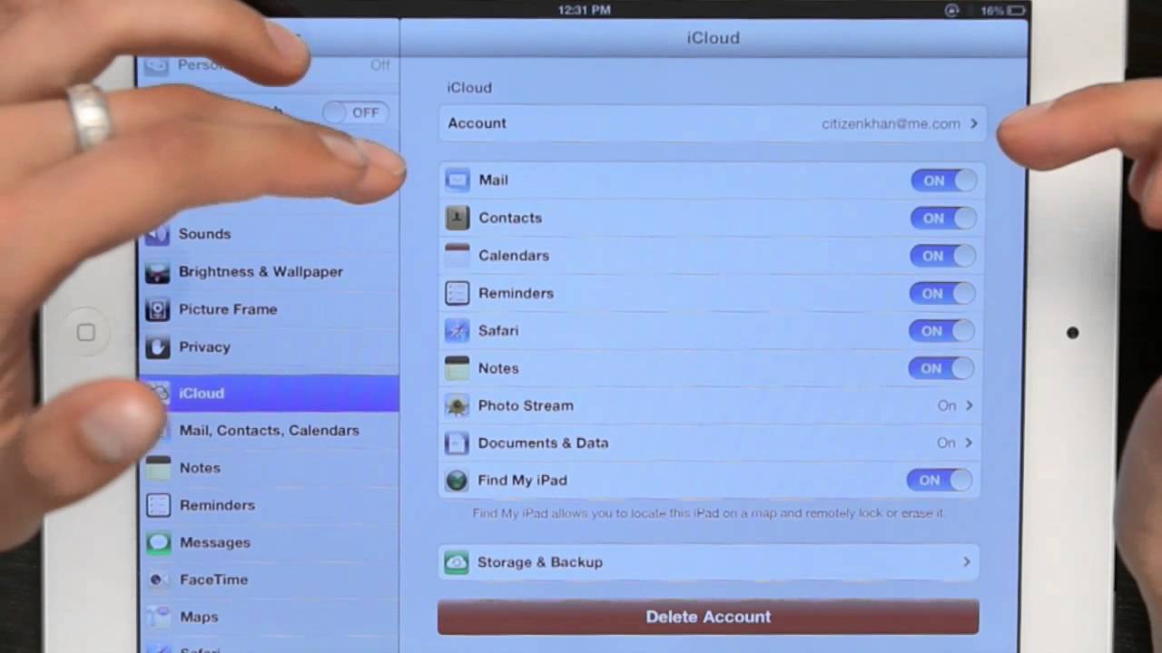Open Messages settings in sidebar
This screenshot has height=653, width=1162.
coord(269,542)
